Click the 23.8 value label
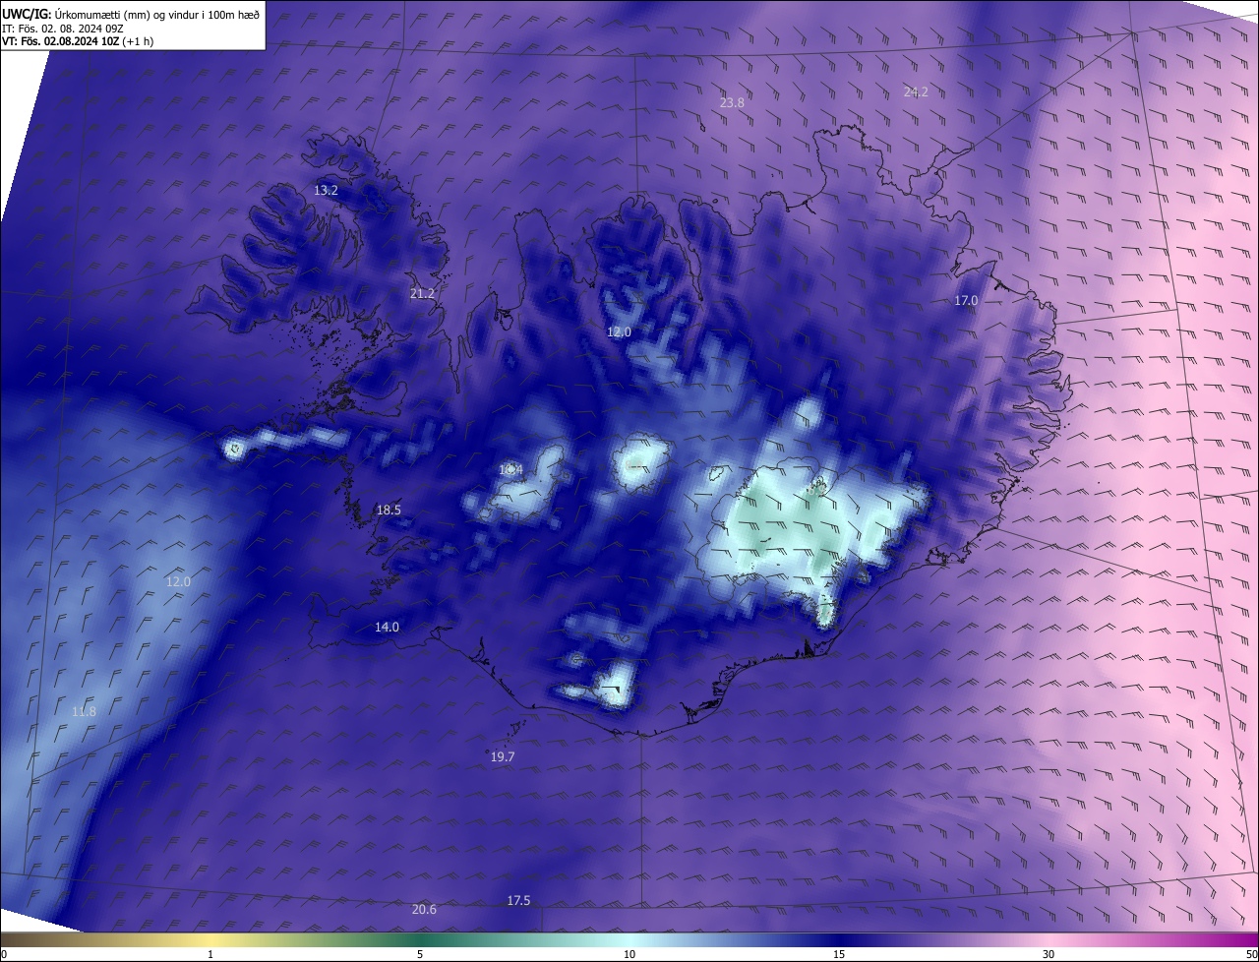This screenshot has width=1259, height=962. (732, 102)
